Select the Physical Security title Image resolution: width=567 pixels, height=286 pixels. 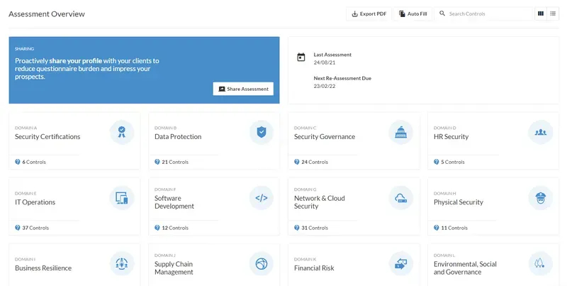[458, 202]
